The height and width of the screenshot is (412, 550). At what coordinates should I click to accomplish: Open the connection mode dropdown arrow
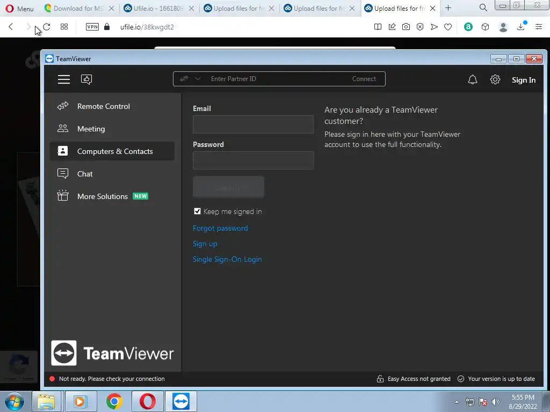(x=198, y=79)
